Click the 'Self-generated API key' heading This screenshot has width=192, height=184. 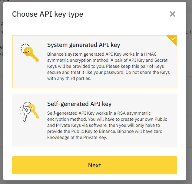[79, 104]
